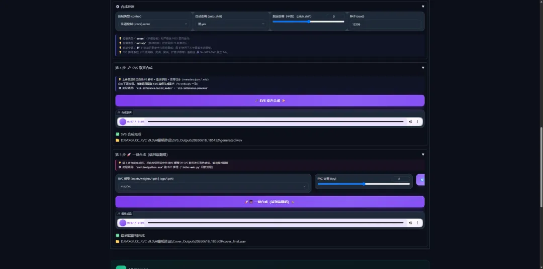This screenshot has width=543, height=269.
Task: Click the seed field showing 12306
Action: coord(386,24)
